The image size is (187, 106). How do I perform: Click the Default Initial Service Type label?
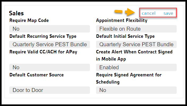coord(125,36)
